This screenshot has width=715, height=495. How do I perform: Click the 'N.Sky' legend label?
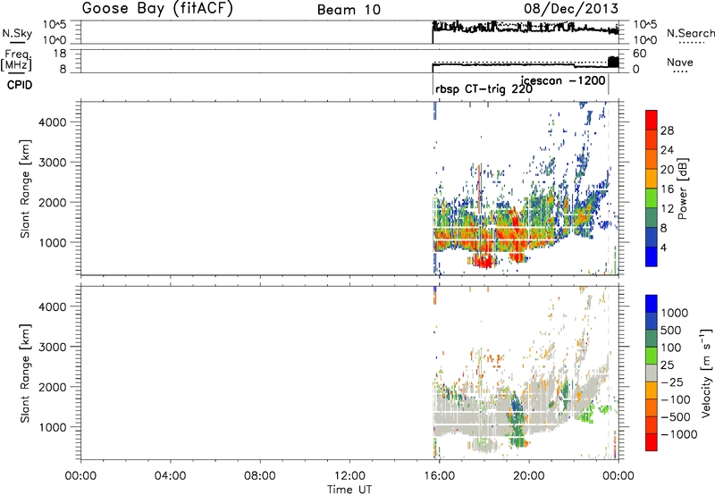click(x=17, y=33)
